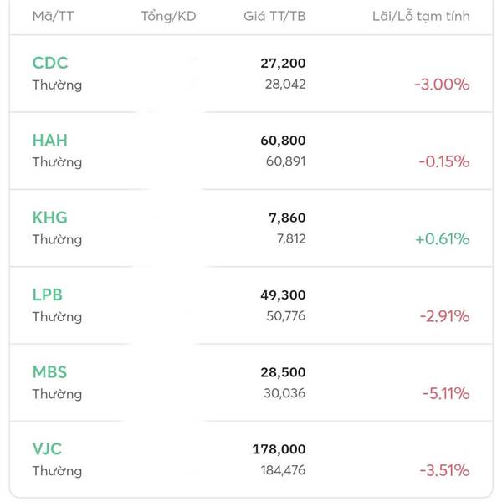Select the KHG ticker
The image size is (502, 502).
coord(50,218)
